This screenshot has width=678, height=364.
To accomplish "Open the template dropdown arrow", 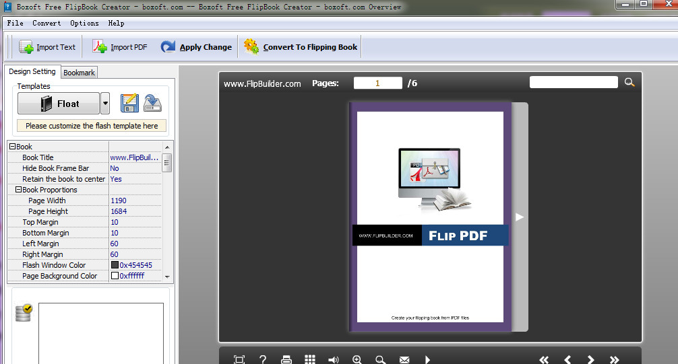I will [105, 104].
